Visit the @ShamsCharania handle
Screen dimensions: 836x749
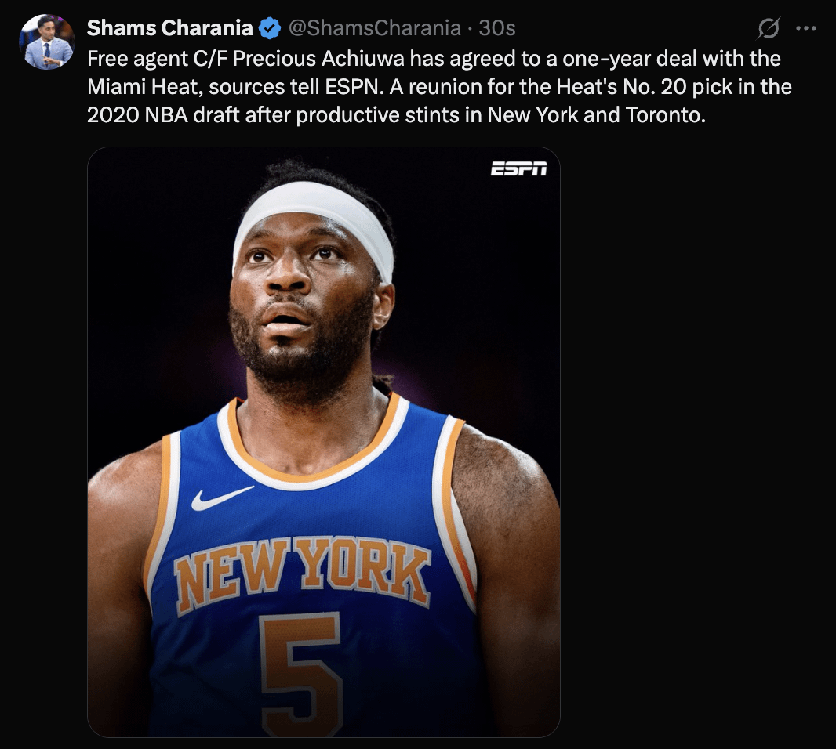coord(372,27)
